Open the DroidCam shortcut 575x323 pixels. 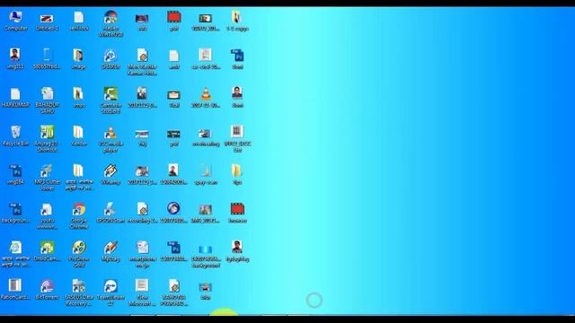click(47, 251)
